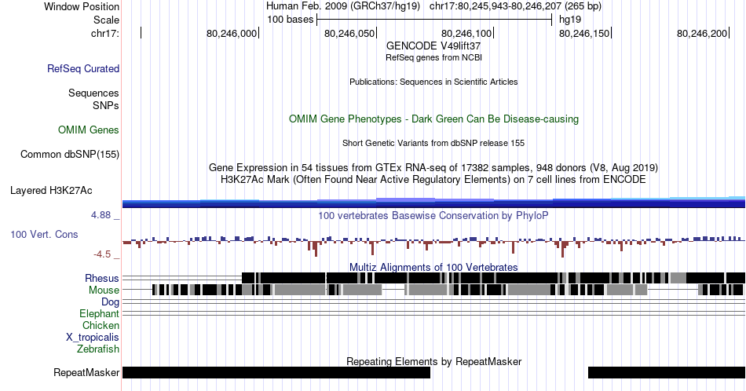Screen dimensions: 746x391
Task: Click the Scale label
Action: click(x=107, y=20)
